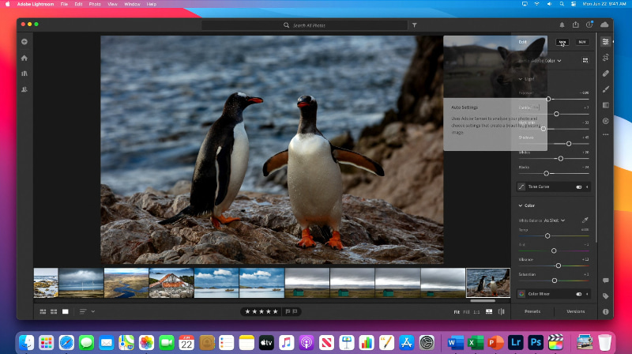Toggle the filmstrip display icon
Image resolution: width=632 pixels, height=354 pixels.
click(489, 311)
